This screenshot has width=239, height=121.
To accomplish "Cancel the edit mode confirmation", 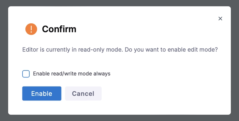I will (x=83, y=94).
